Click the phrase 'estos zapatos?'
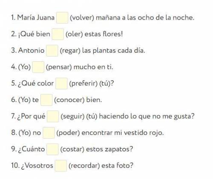The width and height of the screenshot is (213, 179). [x=109, y=149]
